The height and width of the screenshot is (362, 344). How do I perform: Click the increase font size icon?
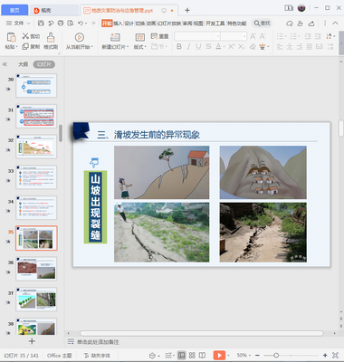tap(253, 36)
